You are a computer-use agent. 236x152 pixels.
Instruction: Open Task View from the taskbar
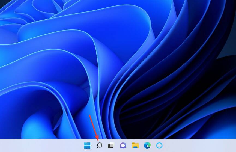(111, 145)
